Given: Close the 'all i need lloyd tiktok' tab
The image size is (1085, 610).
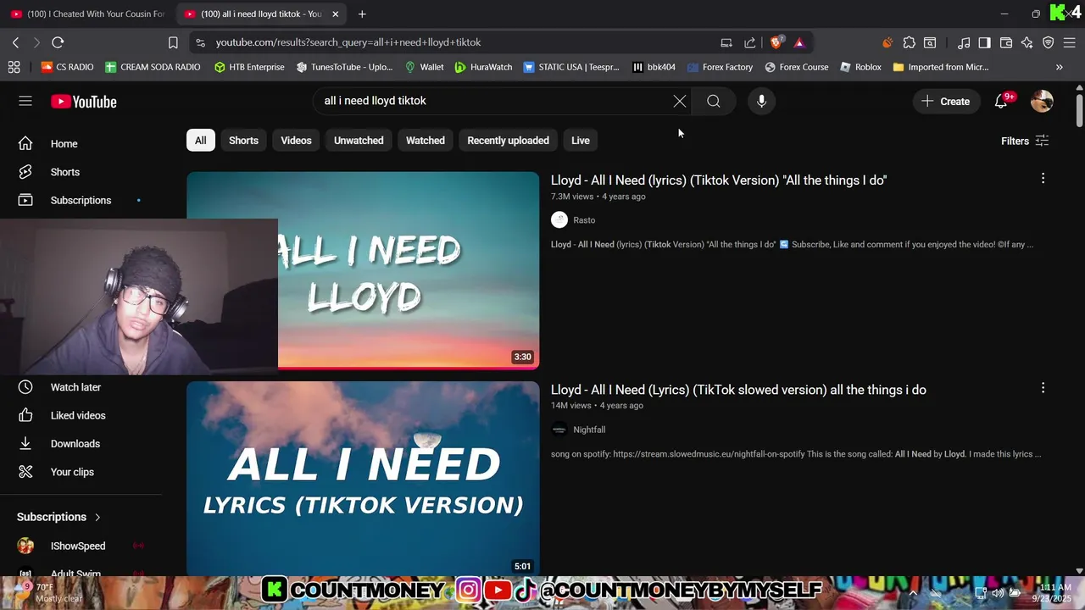Looking at the screenshot, I should tap(335, 14).
